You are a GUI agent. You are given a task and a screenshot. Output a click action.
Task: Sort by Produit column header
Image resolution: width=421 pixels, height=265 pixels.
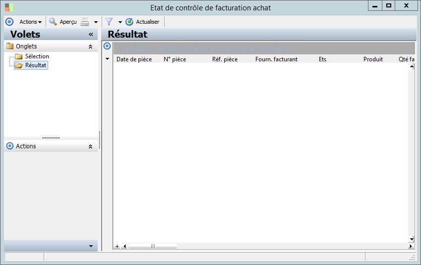373,59
